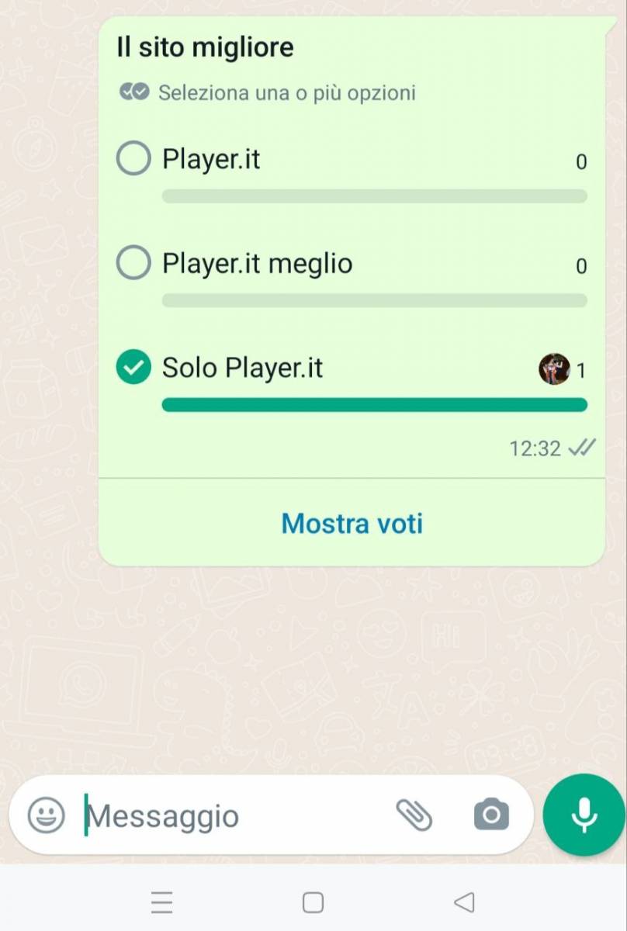Tap the emoji smiley icon
Viewport: 627px width, 931px height.
47,815
